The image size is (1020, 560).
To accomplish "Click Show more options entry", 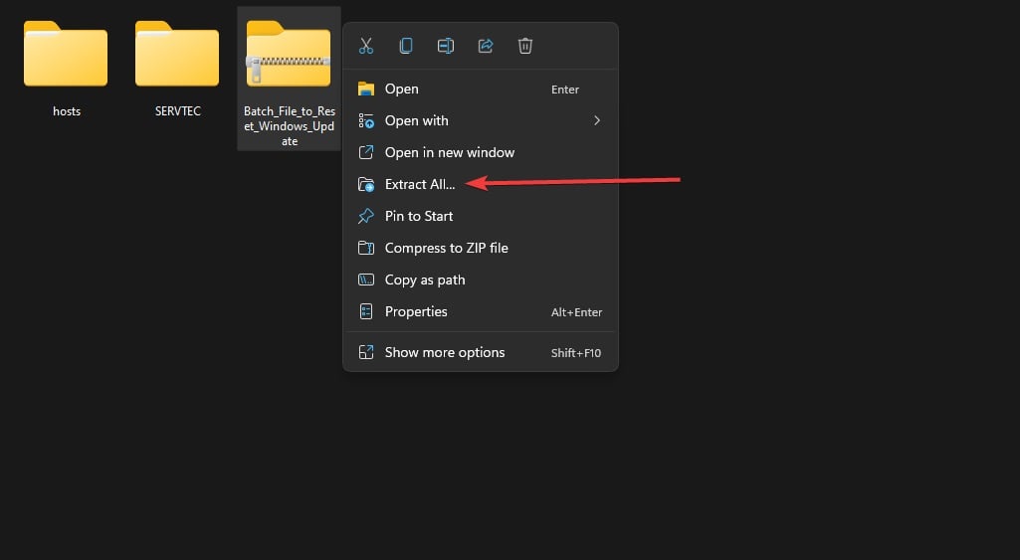I will [x=444, y=352].
